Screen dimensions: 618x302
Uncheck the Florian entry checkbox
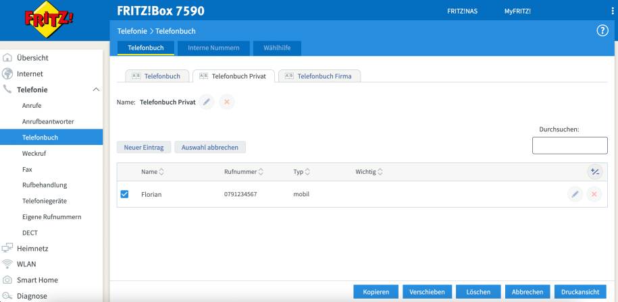point(124,194)
